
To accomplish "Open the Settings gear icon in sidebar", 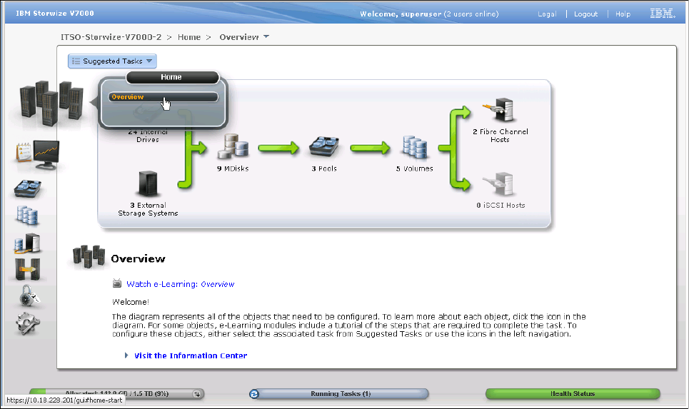I will [x=28, y=323].
